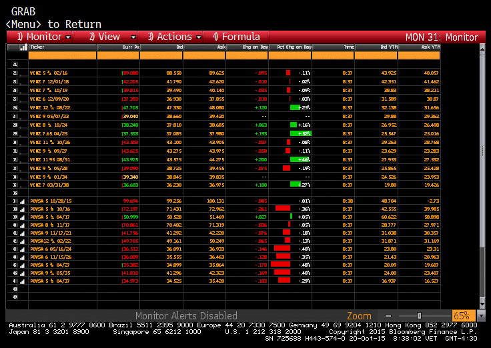Select the PDVSA 6 05/16/24 ticker text
The height and width of the screenshot is (348, 491).
tap(51, 249)
